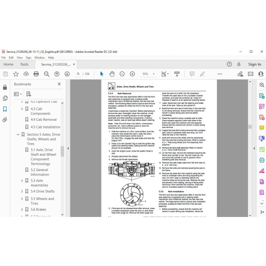Open the right-pane Comment tool icon
266x266 pixels.
click(262, 128)
